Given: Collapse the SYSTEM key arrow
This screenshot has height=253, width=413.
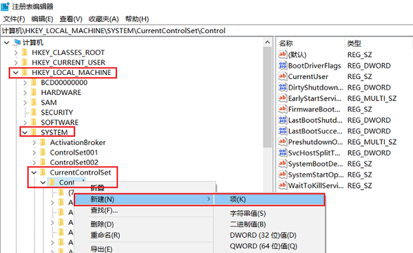Looking at the screenshot, I should coord(25,133).
